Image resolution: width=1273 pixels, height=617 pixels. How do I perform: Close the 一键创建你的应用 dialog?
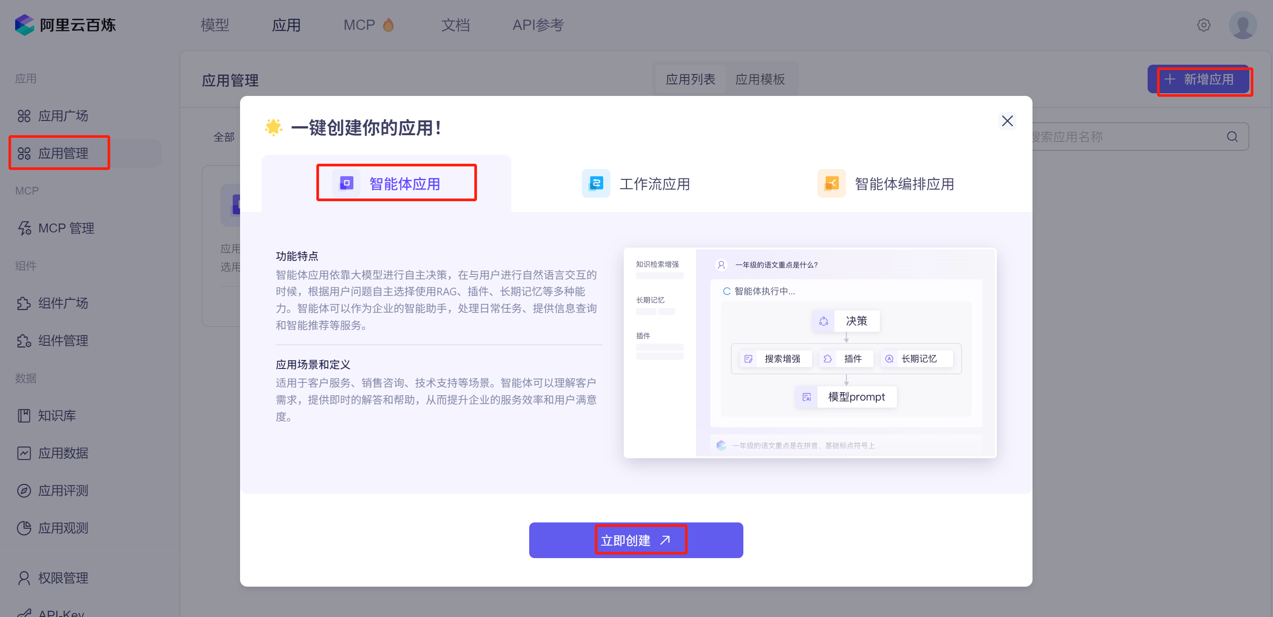pyautogui.click(x=1007, y=121)
